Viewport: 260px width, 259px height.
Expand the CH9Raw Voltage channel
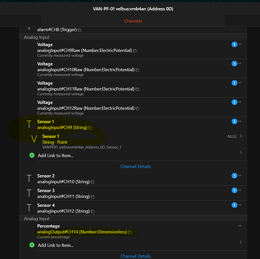[240, 44]
